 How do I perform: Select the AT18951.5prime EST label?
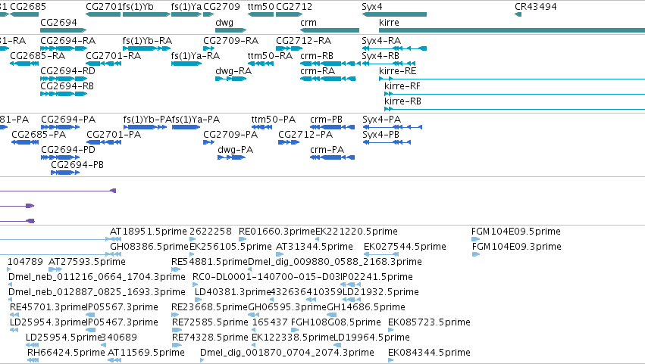tap(149, 232)
